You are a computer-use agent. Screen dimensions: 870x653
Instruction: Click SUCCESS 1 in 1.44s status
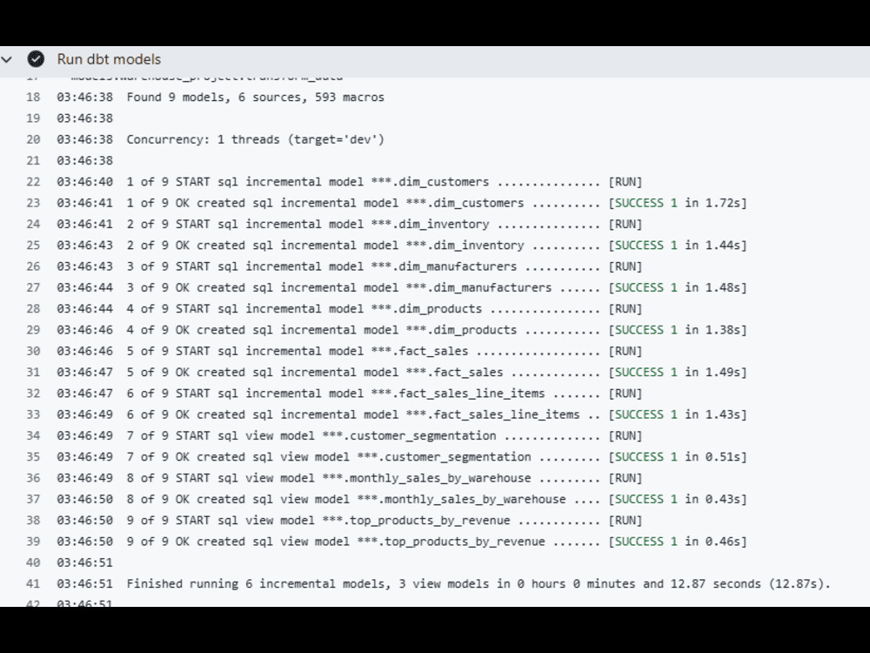pos(678,246)
